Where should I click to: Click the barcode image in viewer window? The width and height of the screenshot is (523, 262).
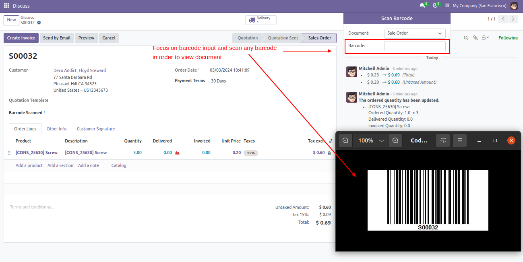428,200
